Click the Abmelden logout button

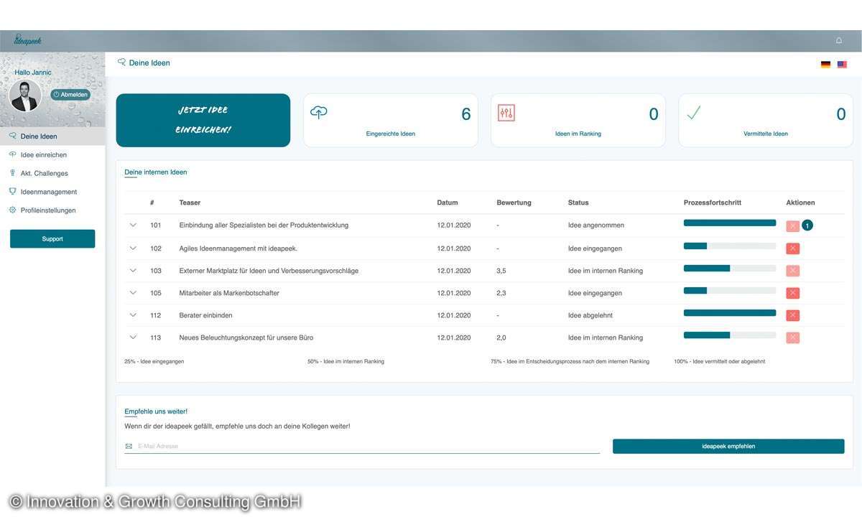point(70,95)
